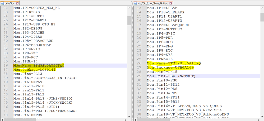264x121 pixels.
Task: Click the line Mcu.IP3=NETXDUO
Action: pos(164,29)
